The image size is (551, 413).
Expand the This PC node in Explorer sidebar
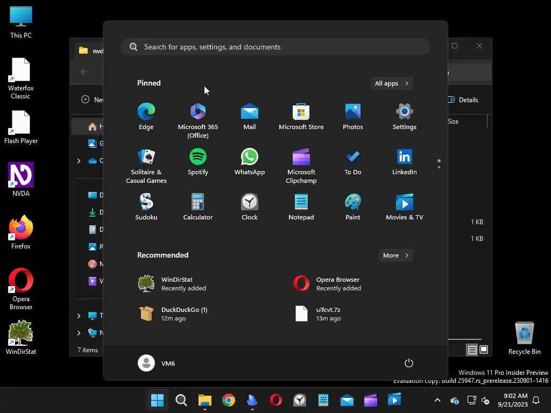click(x=79, y=316)
